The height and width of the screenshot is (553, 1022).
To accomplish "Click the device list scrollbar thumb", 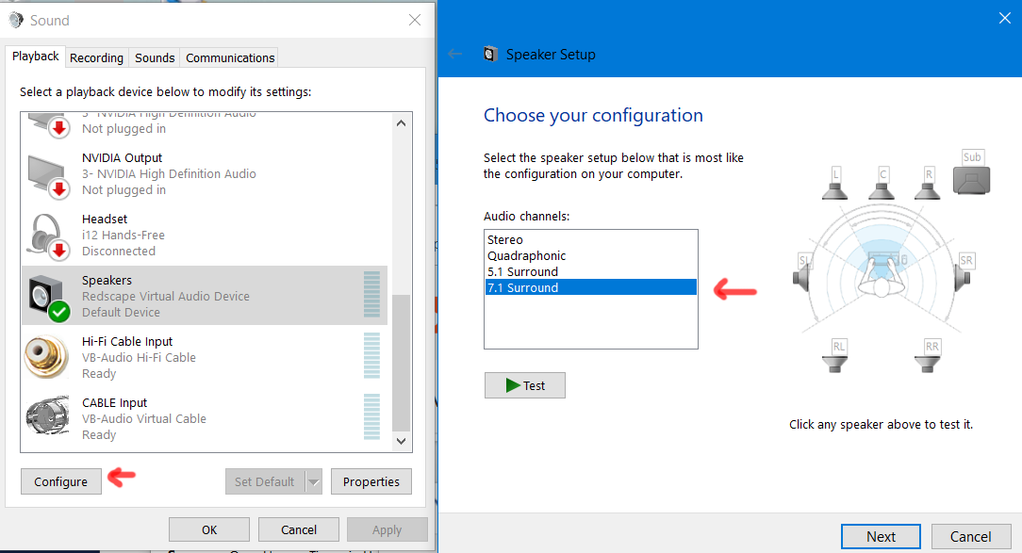I will coord(401,362).
